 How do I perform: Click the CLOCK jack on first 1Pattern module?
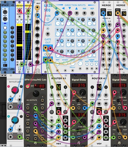pos(19,11)
